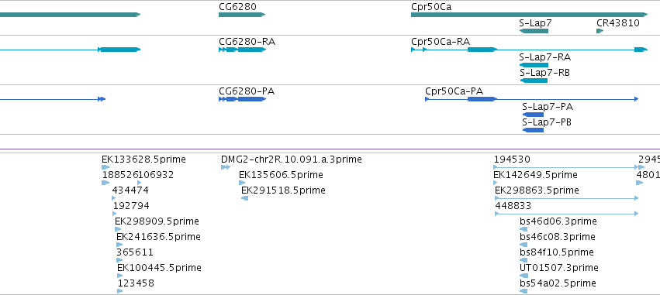Click the CR43810 gene arrow
The image size is (660, 295).
[600, 31]
